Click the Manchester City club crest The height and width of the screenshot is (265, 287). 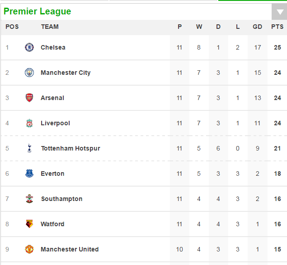click(29, 73)
